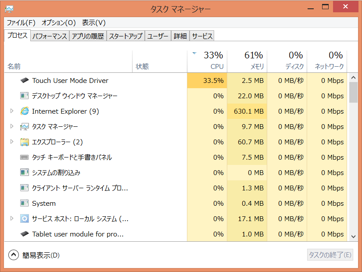362x272 pixels.
Task: Click the タスク マネージャー process icon
Action: tap(25, 126)
